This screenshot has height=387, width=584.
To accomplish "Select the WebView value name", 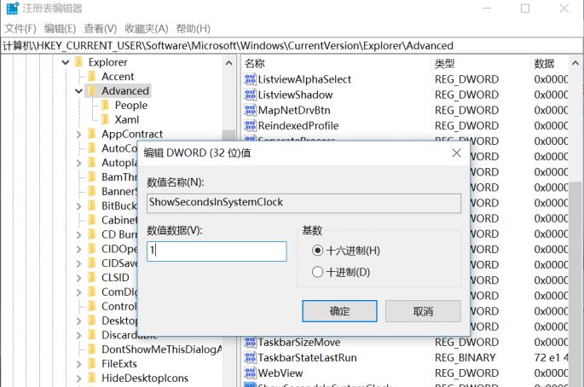I will click(280, 373).
